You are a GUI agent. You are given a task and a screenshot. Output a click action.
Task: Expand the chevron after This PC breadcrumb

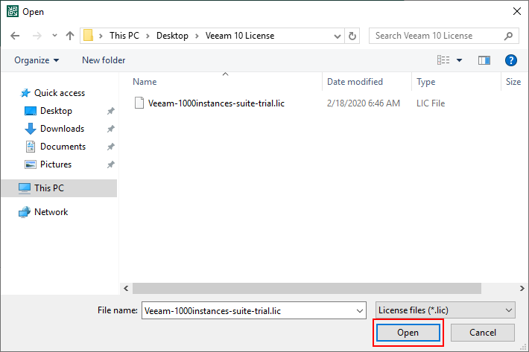(x=148, y=36)
